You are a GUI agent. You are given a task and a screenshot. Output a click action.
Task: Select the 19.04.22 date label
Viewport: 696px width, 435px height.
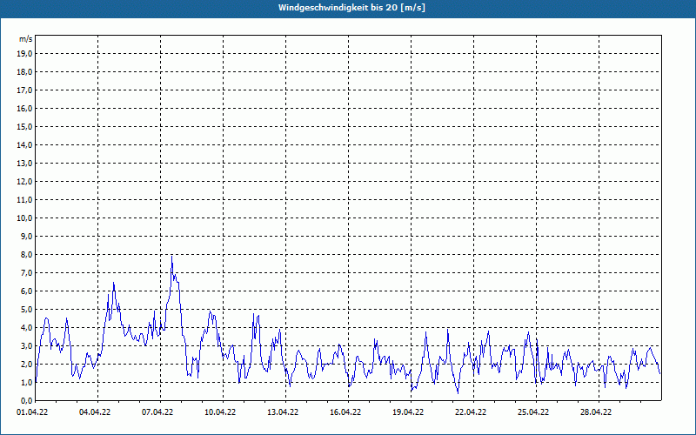pos(408,412)
